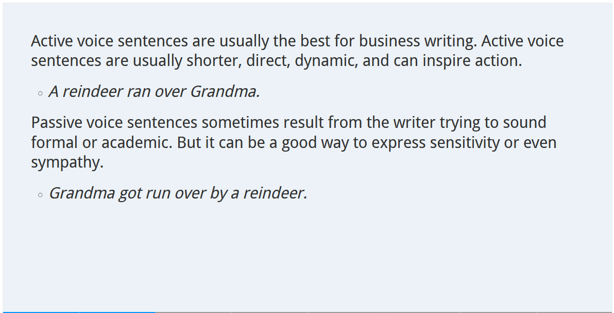Select the fifth progress bar segment

pos(346,311)
